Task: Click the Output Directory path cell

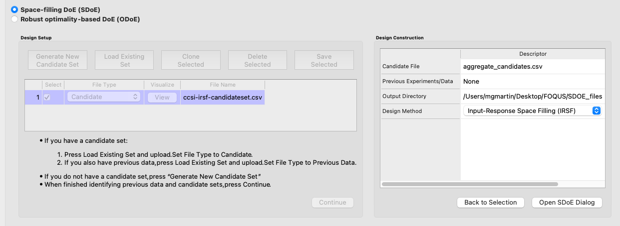Action: [533, 96]
